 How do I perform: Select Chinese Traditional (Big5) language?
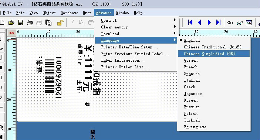click(x=214, y=47)
